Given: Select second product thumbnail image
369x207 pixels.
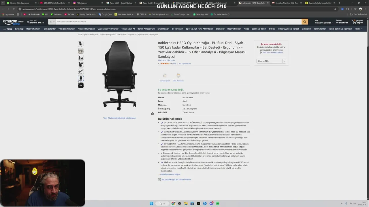Looking at the screenshot, I should 81,51.
